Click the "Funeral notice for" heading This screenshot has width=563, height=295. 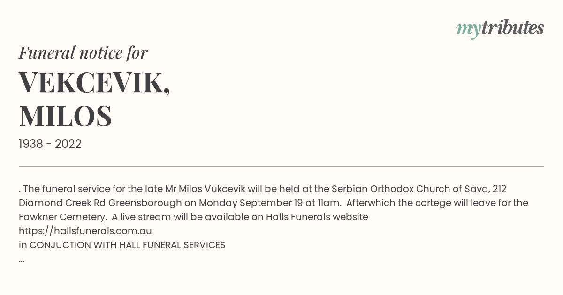83,52
